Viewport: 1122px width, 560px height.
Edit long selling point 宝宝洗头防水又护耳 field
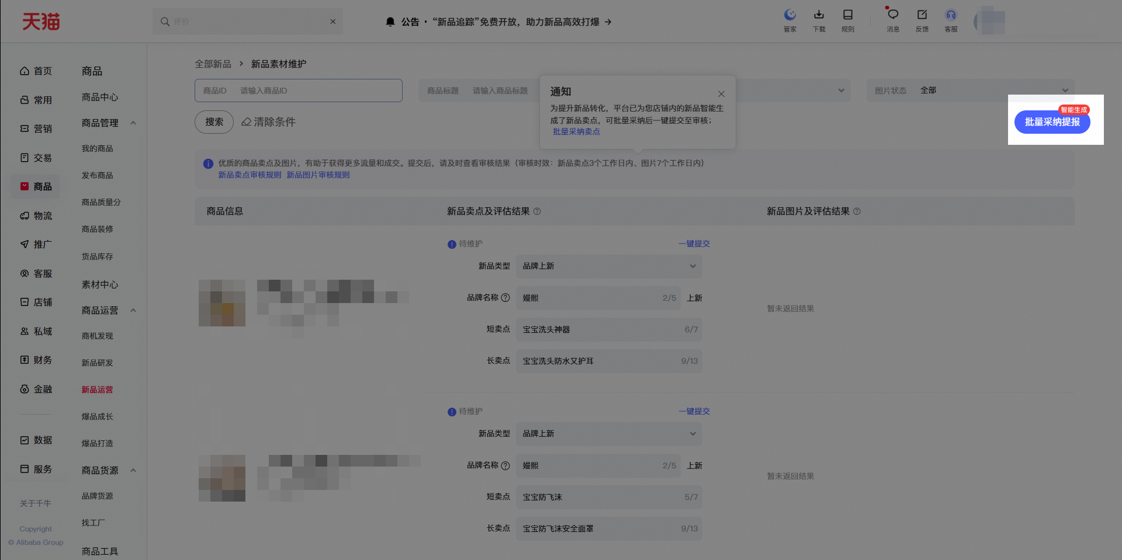point(609,361)
